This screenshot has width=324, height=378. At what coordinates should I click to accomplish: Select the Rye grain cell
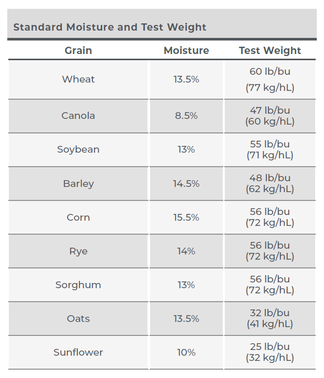click(78, 251)
